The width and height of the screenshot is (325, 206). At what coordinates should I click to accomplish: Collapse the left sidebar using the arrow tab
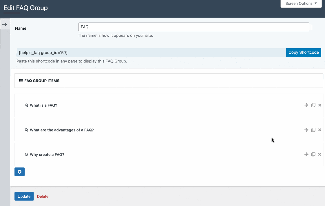pyautogui.click(x=5, y=24)
